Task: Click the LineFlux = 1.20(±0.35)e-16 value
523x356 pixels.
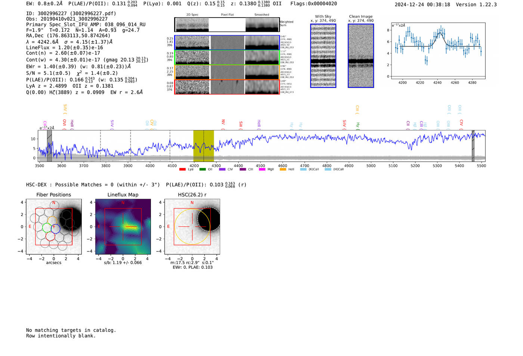Action: 65,48
